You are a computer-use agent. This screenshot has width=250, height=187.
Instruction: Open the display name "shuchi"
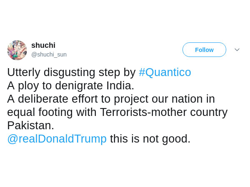(43, 45)
